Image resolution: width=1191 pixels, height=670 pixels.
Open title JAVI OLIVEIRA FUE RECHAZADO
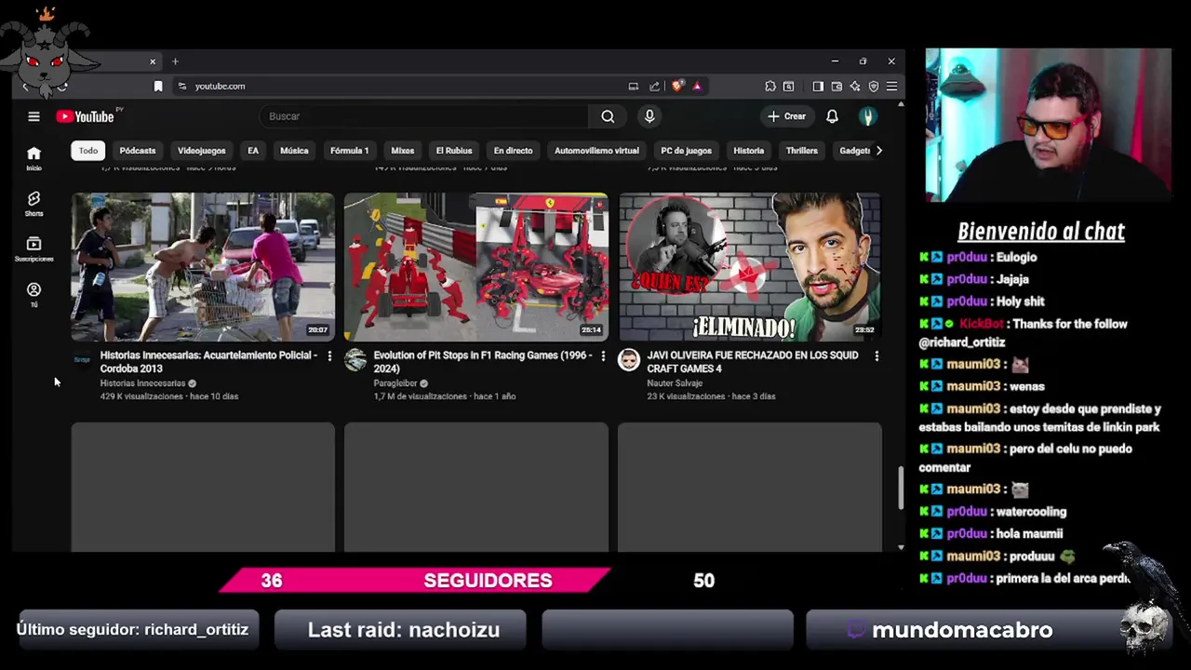coord(752,362)
